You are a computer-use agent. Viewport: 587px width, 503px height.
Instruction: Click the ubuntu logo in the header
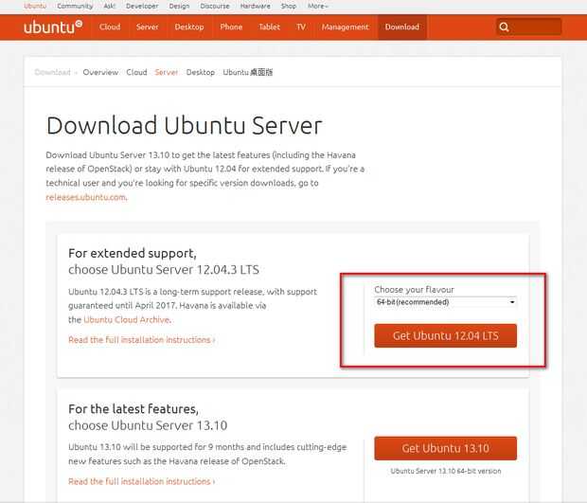click(53, 27)
